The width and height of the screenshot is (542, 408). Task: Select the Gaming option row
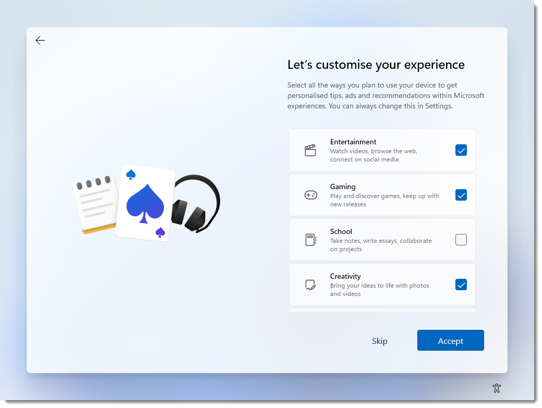point(382,195)
